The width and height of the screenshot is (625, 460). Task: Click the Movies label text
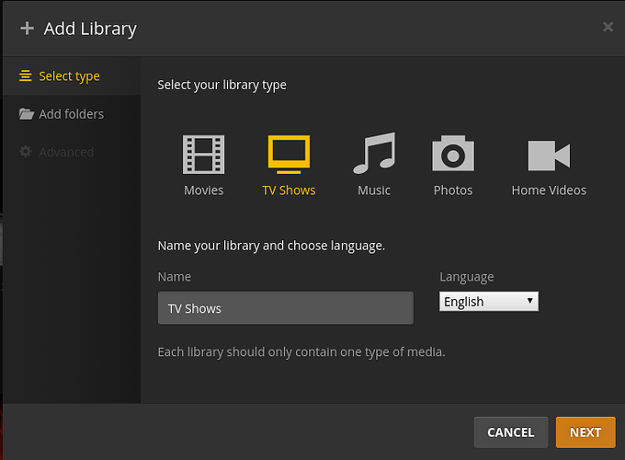pos(203,190)
